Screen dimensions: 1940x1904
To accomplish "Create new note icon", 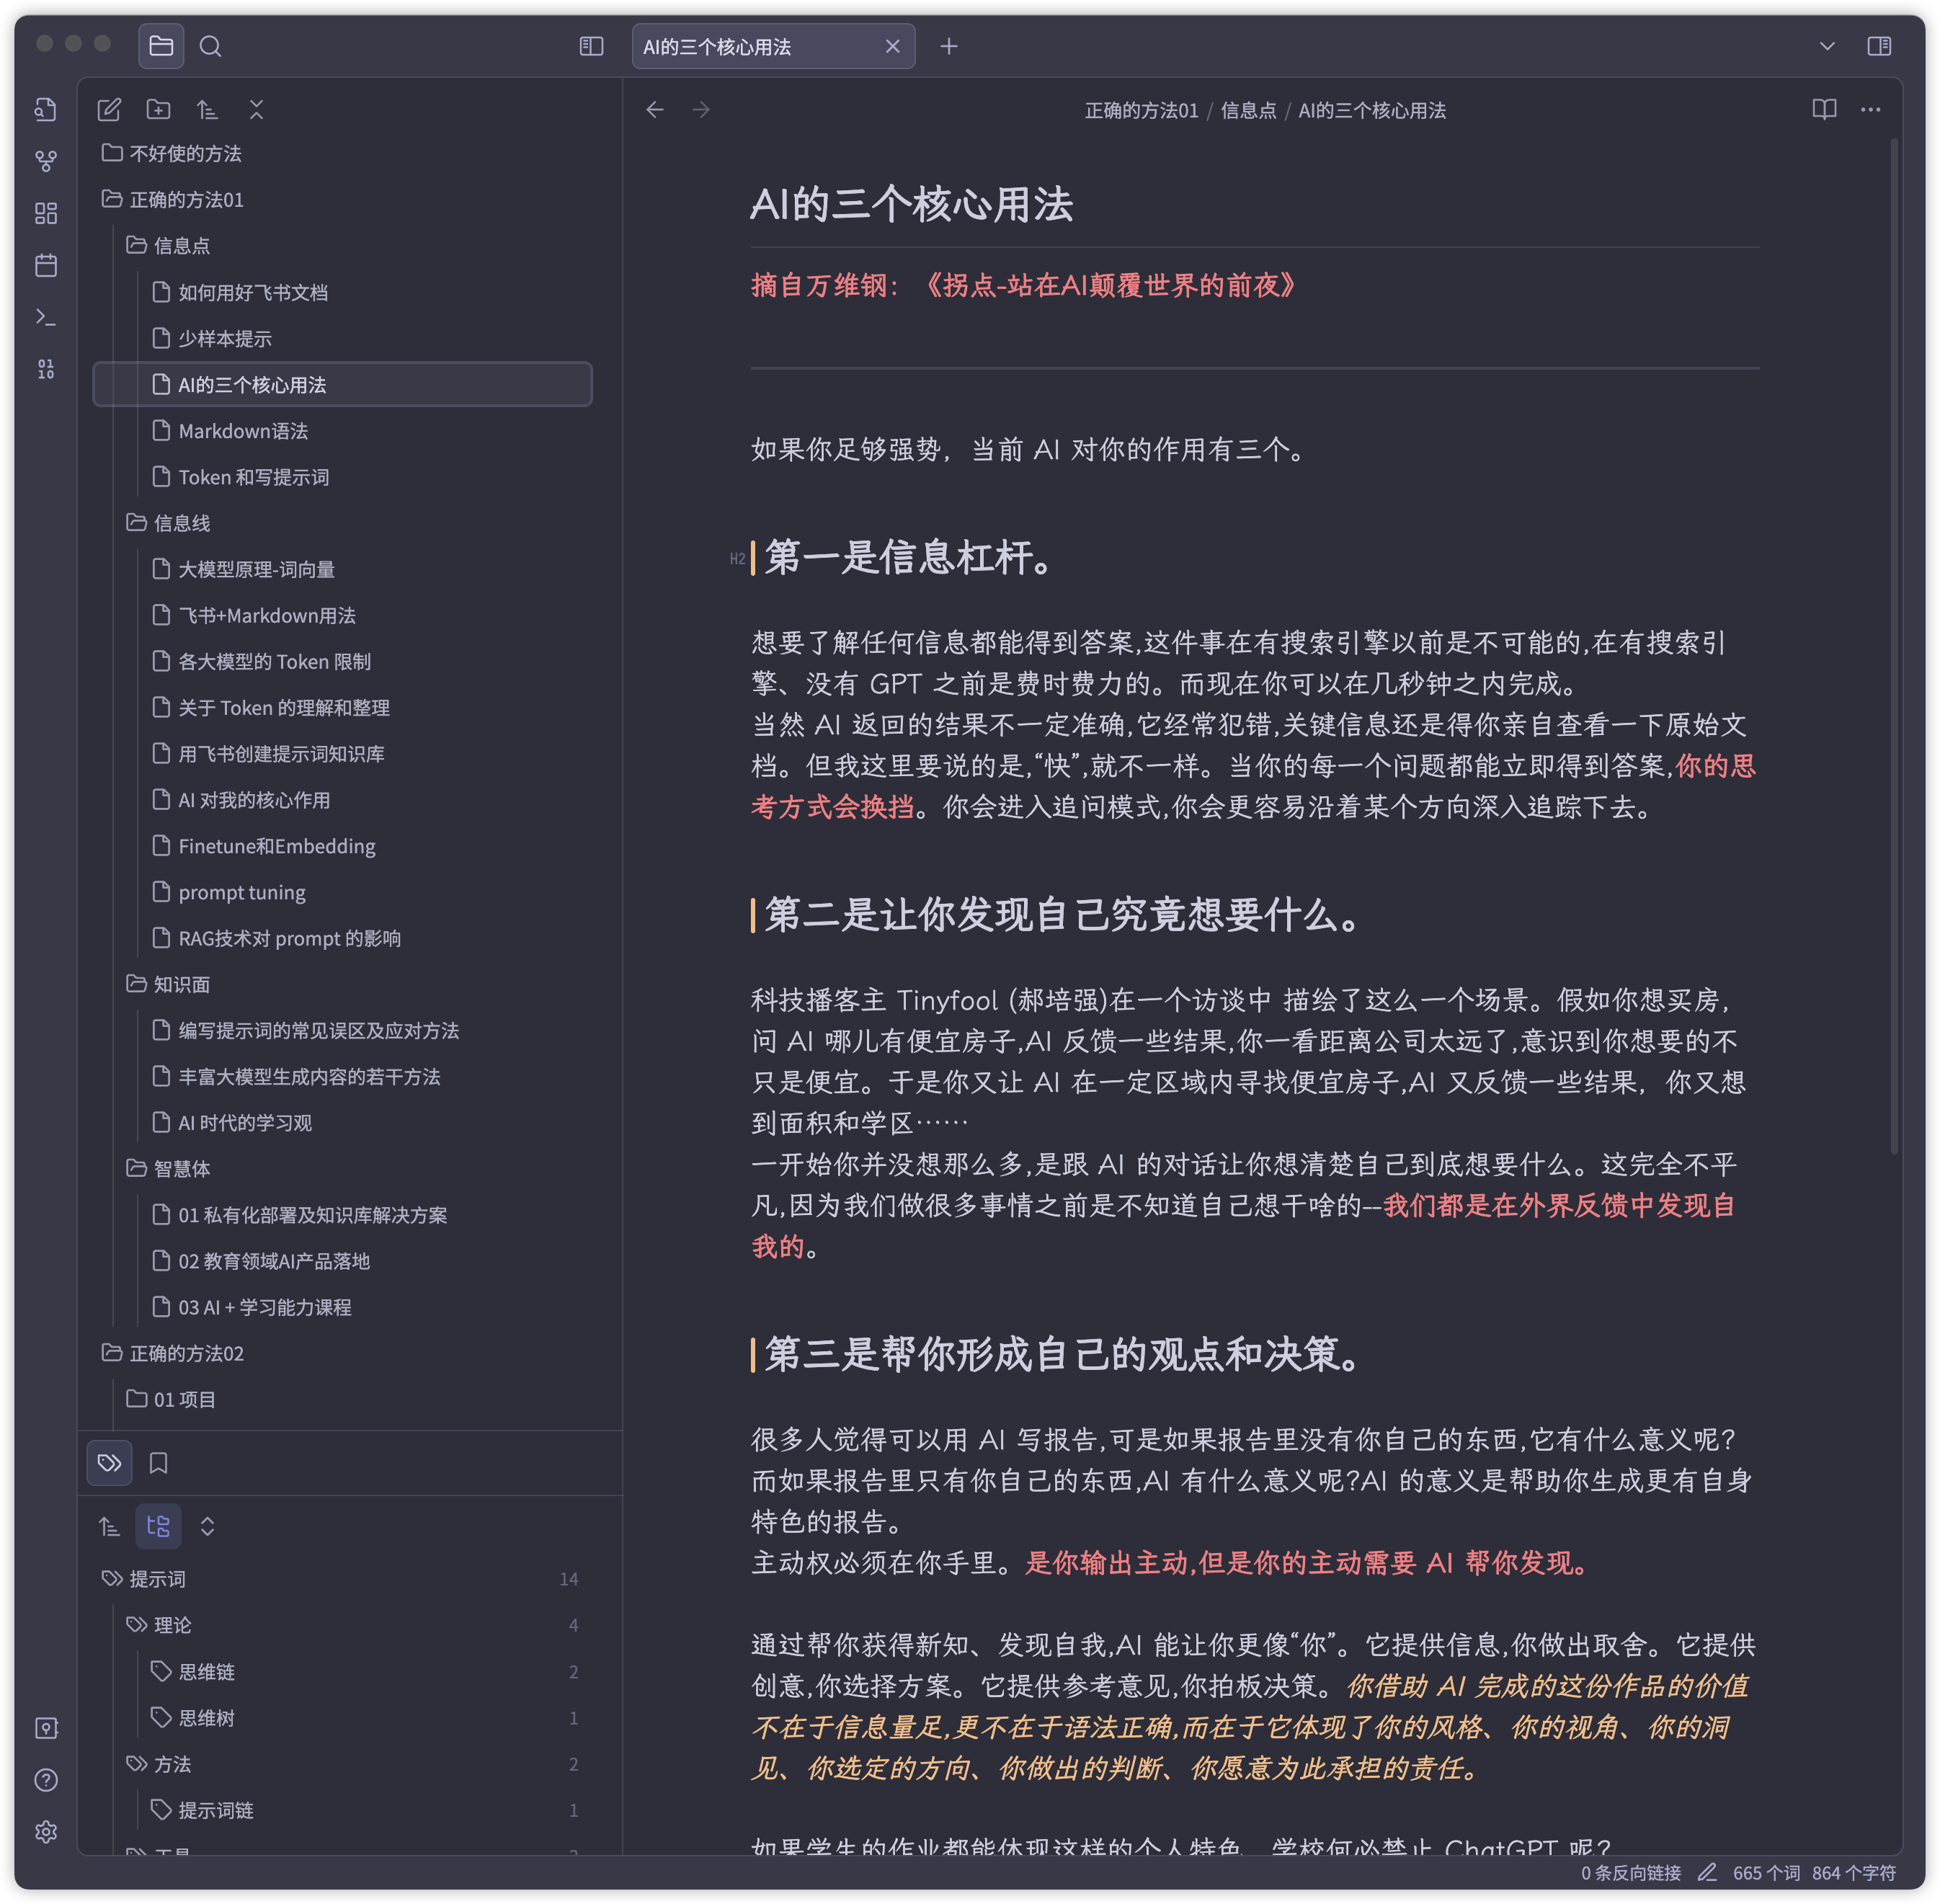I will point(109,109).
